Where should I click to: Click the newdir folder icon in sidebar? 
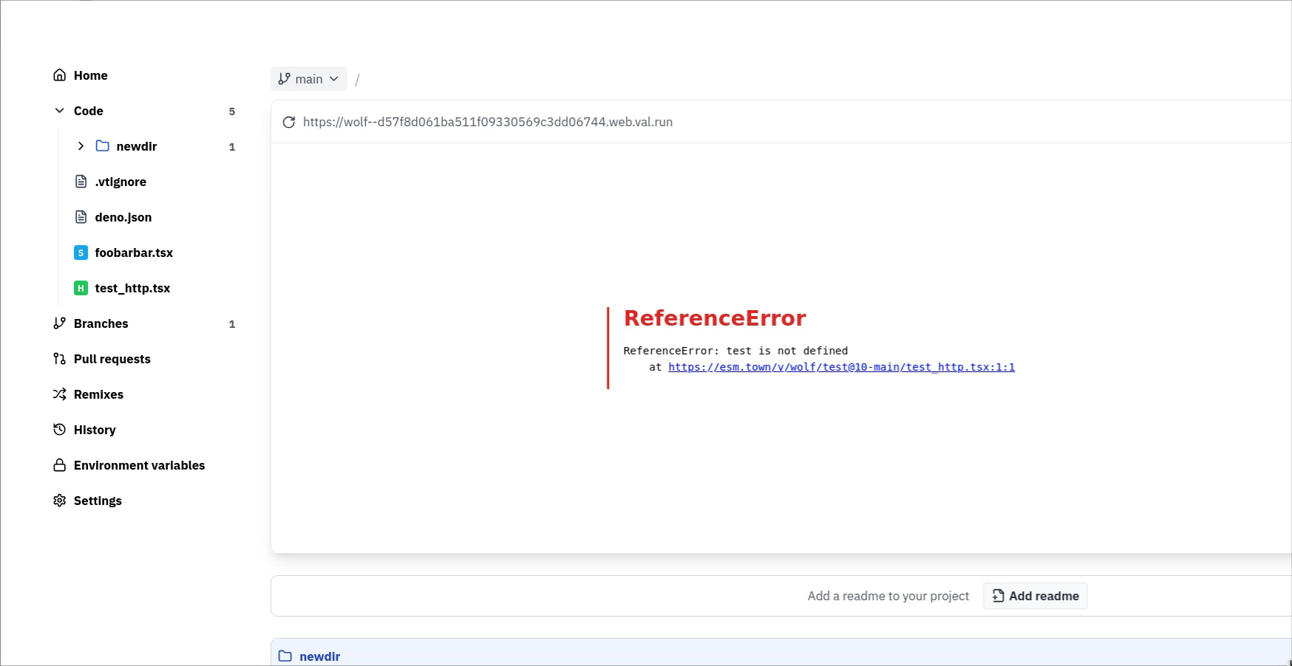tap(103, 146)
